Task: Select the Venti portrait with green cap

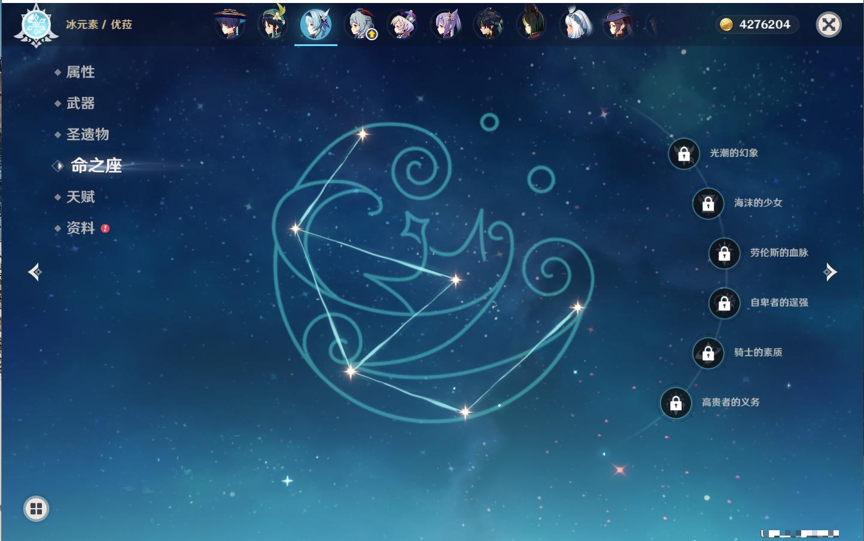Action: [273, 25]
